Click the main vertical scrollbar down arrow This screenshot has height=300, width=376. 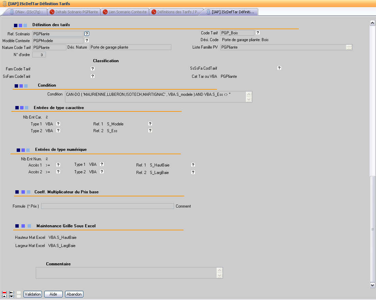(x=372, y=285)
